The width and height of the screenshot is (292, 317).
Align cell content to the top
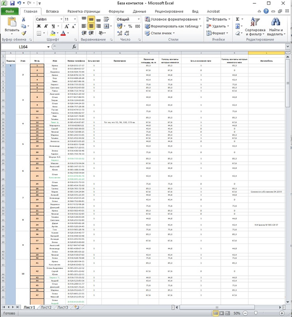point(84,19)
